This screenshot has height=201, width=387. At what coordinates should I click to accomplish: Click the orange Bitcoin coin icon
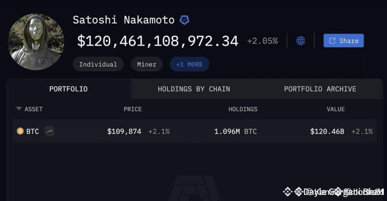pyautogui.click(x=20, y=131)
